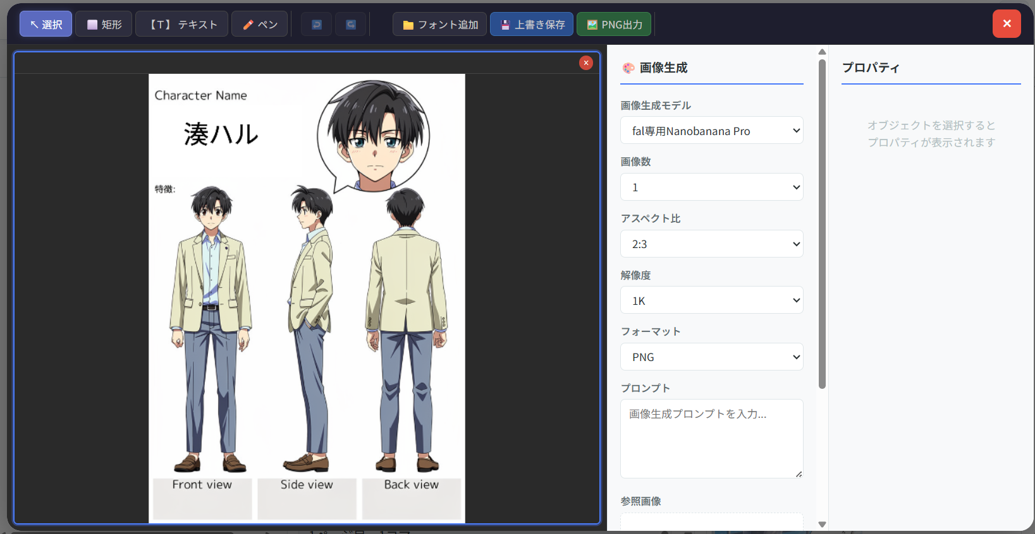Click the Back view label box
This screenshot has width=1035, height=534.
click(412, 498)
